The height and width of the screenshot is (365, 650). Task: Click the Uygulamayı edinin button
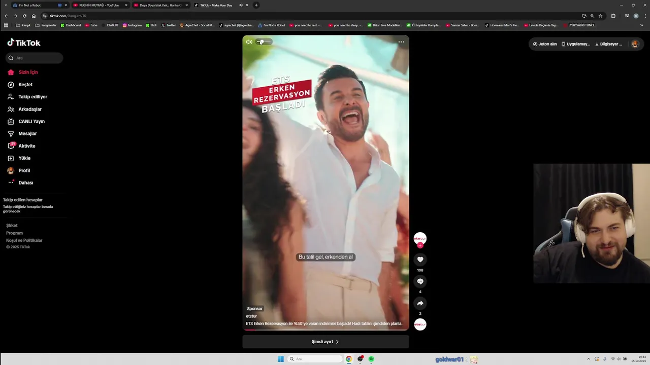[x=576, y=44]
